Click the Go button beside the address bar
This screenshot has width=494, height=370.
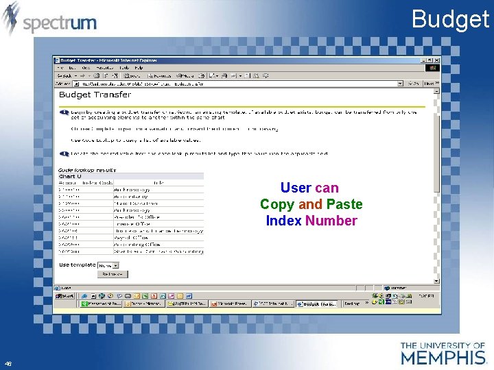coord(413,84)
